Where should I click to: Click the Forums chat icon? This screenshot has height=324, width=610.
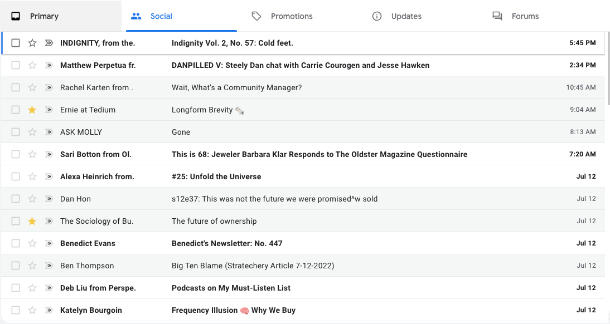497,16
